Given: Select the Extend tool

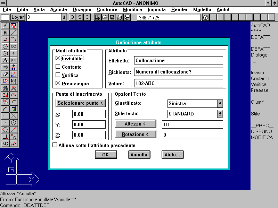Looking at the screenshot, I should click(5, 95).
